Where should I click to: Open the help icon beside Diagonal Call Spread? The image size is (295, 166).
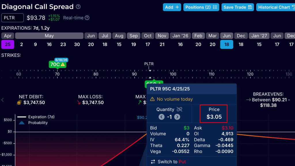(x=78, y=7)
